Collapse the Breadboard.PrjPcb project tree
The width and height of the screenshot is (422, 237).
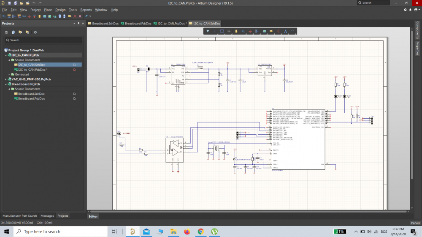click(x=6, y=84)
